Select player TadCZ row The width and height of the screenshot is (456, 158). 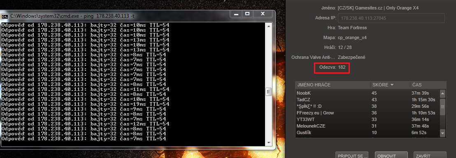click(367, 100)
